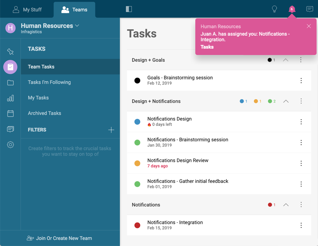Select Archived Tasks in the sidebar
The height and width of the screenshot is (246, 318).
click(44, 113)
